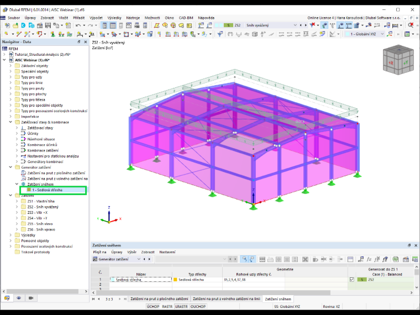Open the Nastavení table menu
The image size is (420, 315).
pyautogui.click(x=167, y=252)
